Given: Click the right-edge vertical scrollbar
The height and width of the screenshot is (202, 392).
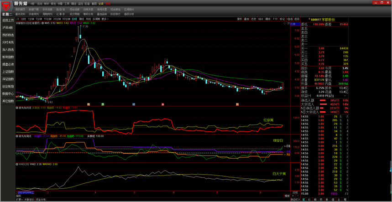Looking at the screenshot, I should pyautogui.click(x=390, y=166).
